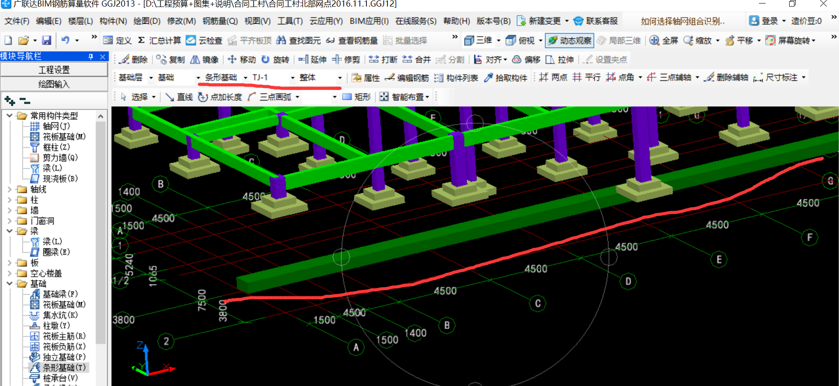Viewport: 839px width, 386px height.
Task: Select 独立基础(P) in the tree
Action: point(64,357)
